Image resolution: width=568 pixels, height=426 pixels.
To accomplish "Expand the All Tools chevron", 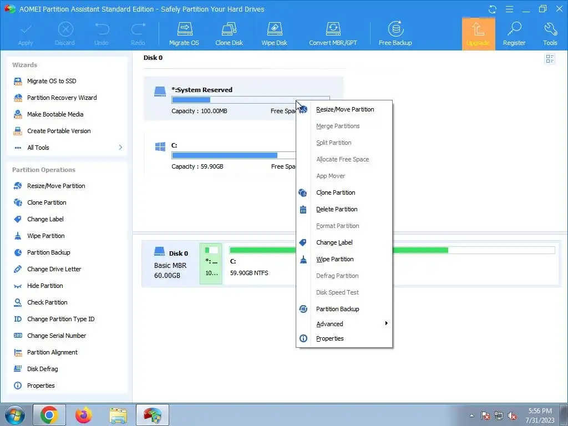I will [120, 148].
